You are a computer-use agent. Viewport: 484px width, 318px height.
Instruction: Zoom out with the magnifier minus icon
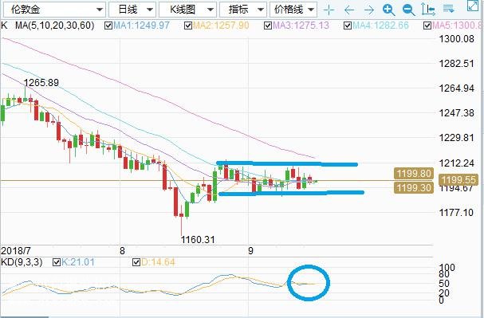click(409, 10)
